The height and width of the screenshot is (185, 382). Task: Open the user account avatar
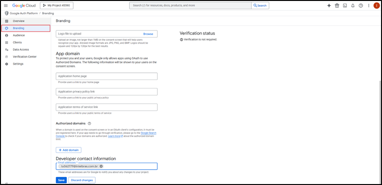[376, 5]
